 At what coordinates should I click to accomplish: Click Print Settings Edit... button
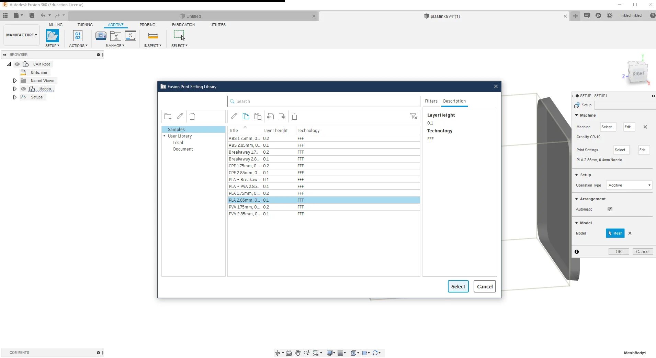pyautogui.click(x=644, y=150)
